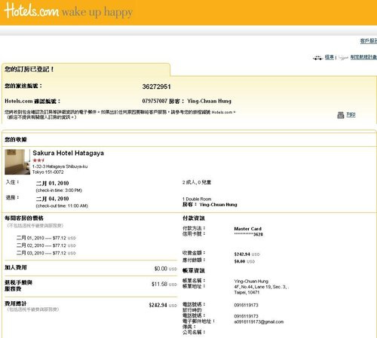This screenshot has width=377, height=338.
Task: Click the 1 Double Room text
Action: pos(197,199)
